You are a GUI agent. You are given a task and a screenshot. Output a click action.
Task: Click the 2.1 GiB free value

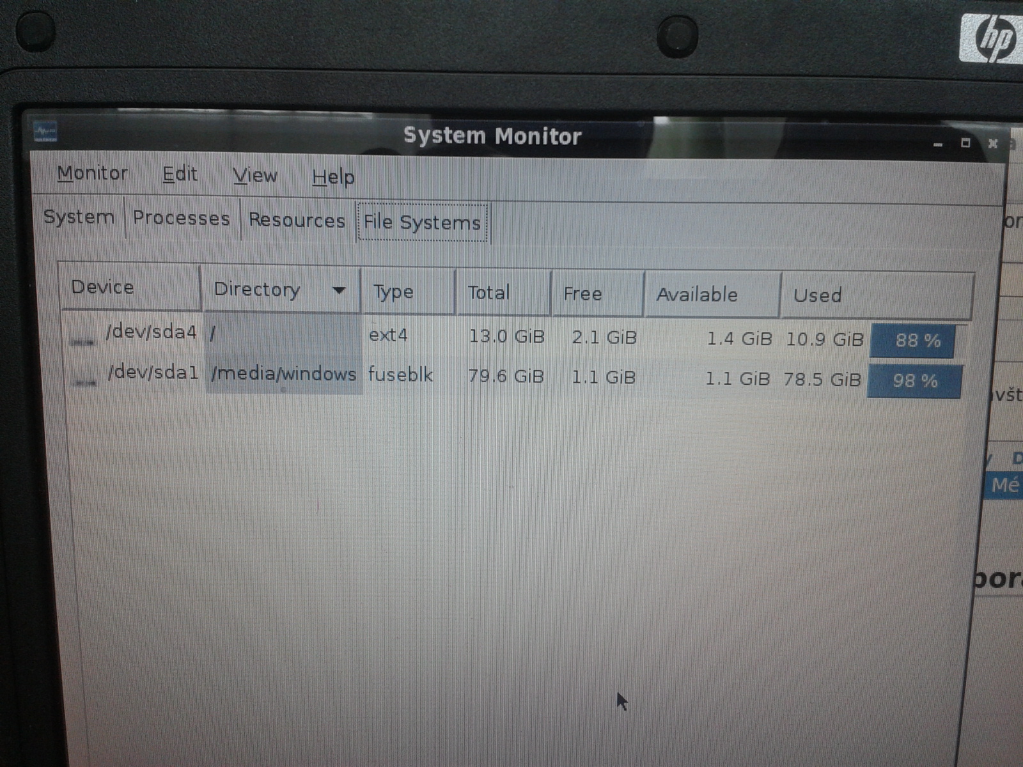tap(604, 337)
